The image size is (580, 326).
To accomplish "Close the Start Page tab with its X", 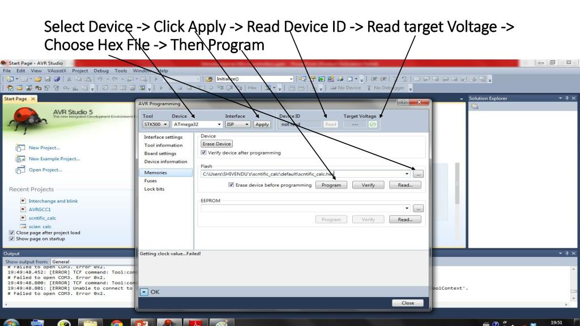I will click(x=33, y=98).
